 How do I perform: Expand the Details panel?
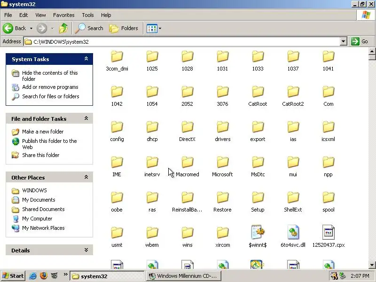click(x=86, y=250)
